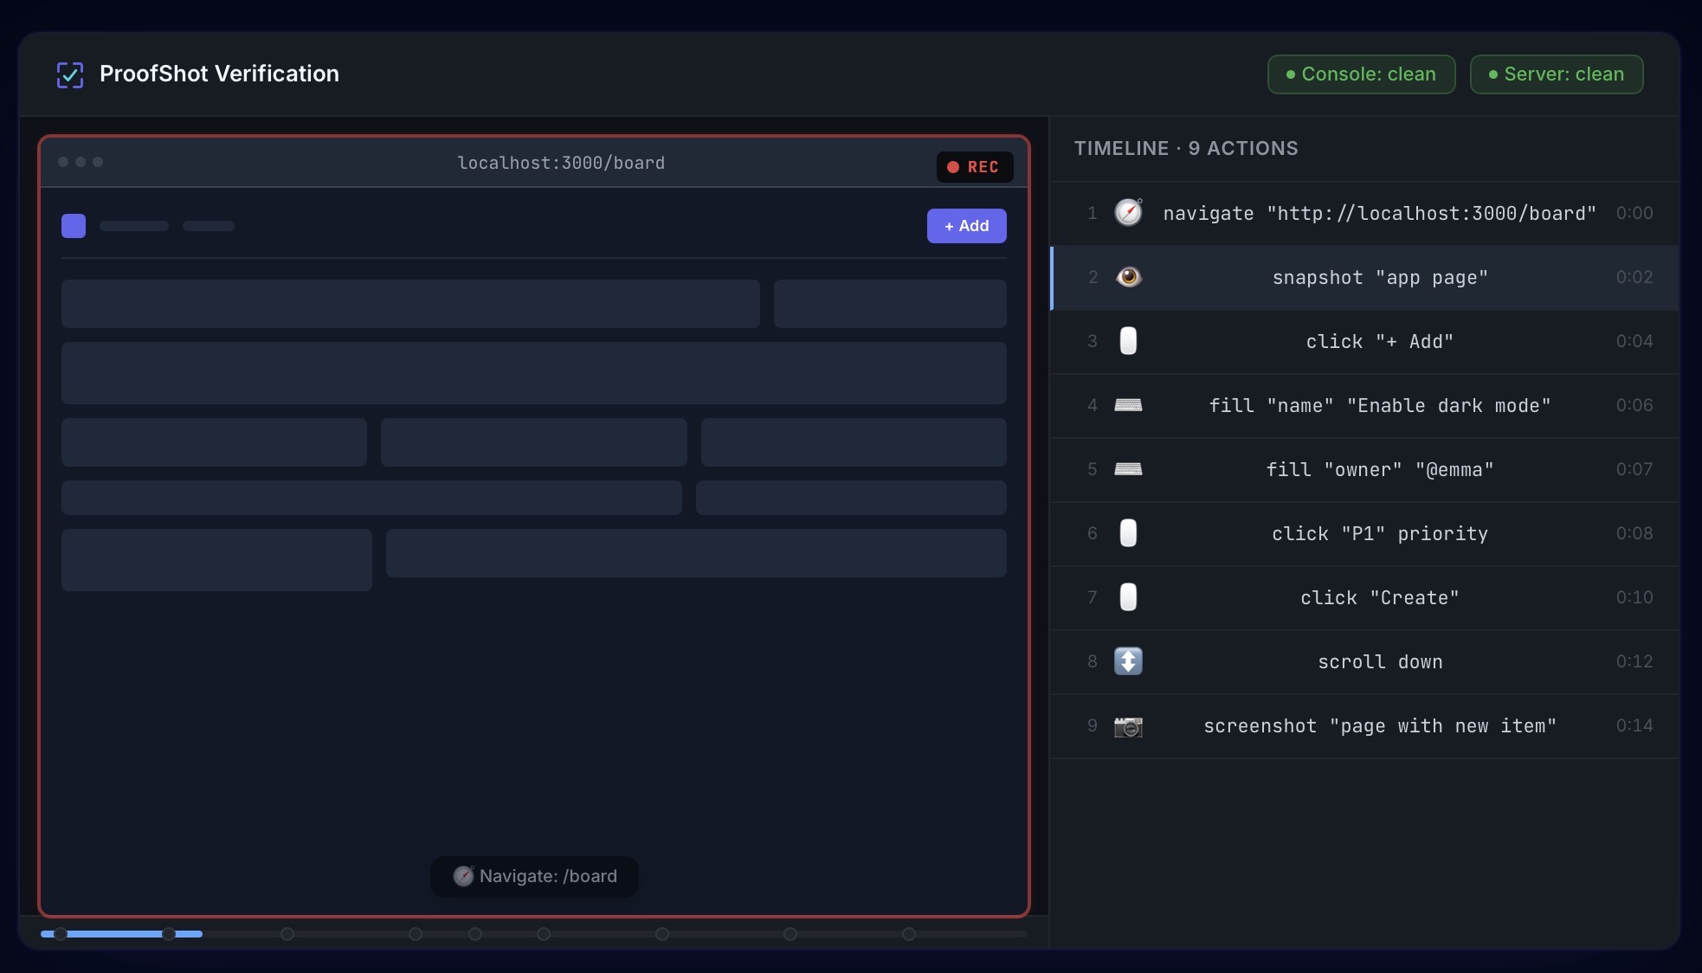The height and width of the screenshot is (973, 1702).
Task: Click the compass icon for navigate action
Action: point(1128,213)
